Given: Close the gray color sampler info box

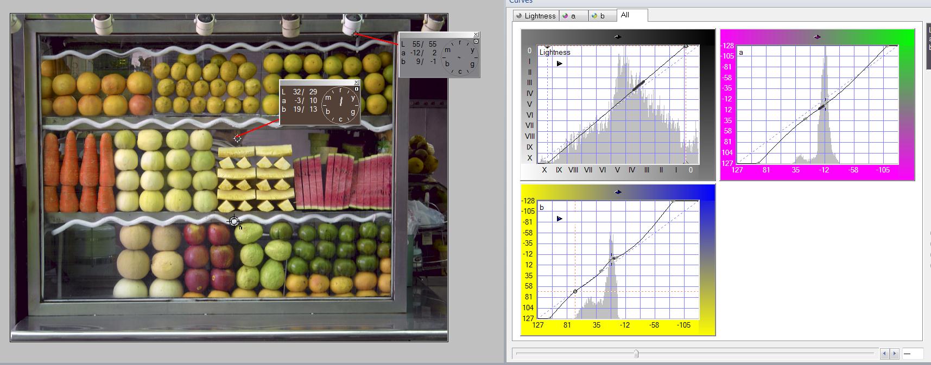Looking at the screenshot, I should 476,35.
